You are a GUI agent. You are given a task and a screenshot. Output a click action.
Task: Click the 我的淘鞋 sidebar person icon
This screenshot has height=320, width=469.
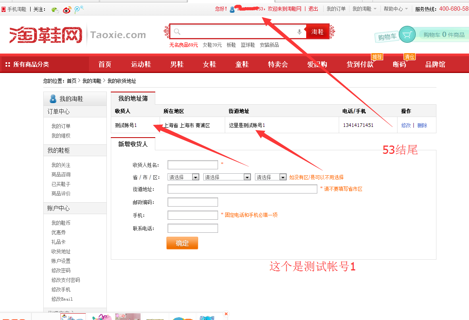53,99
